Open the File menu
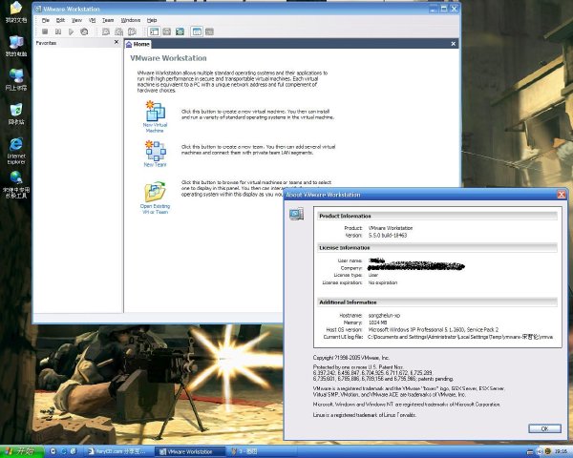 45,20
